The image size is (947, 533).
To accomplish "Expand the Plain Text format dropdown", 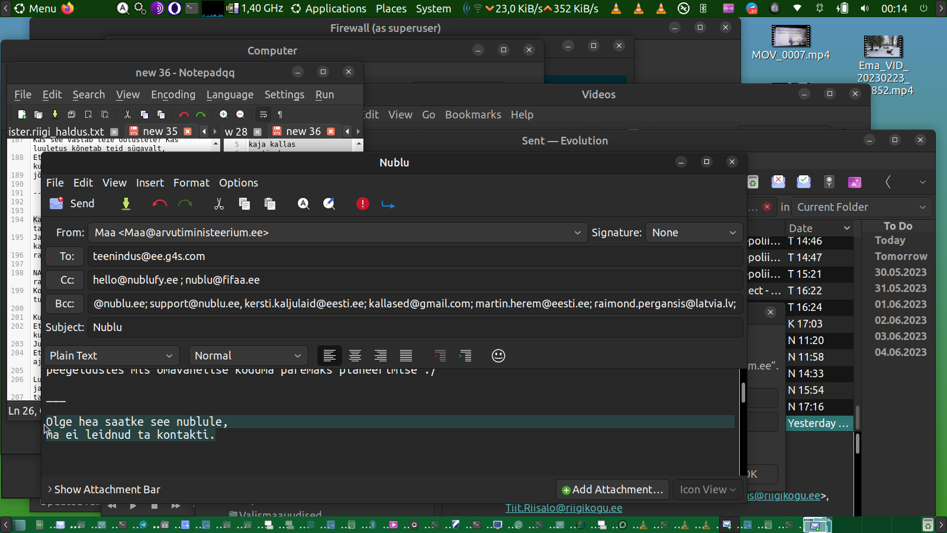I will point(111,355).
